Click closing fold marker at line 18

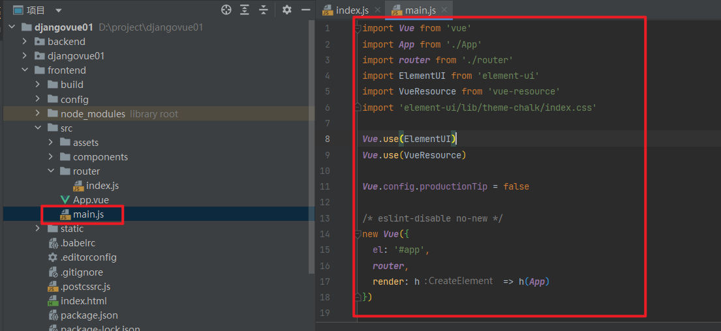[358, 297]
